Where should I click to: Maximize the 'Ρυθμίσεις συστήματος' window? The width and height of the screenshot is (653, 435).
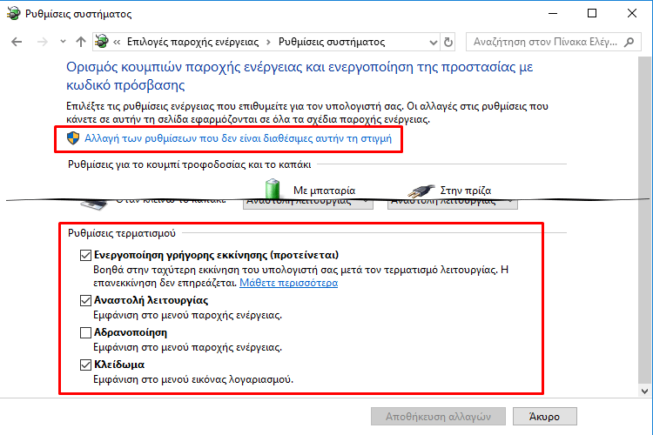tap(592, 13)
